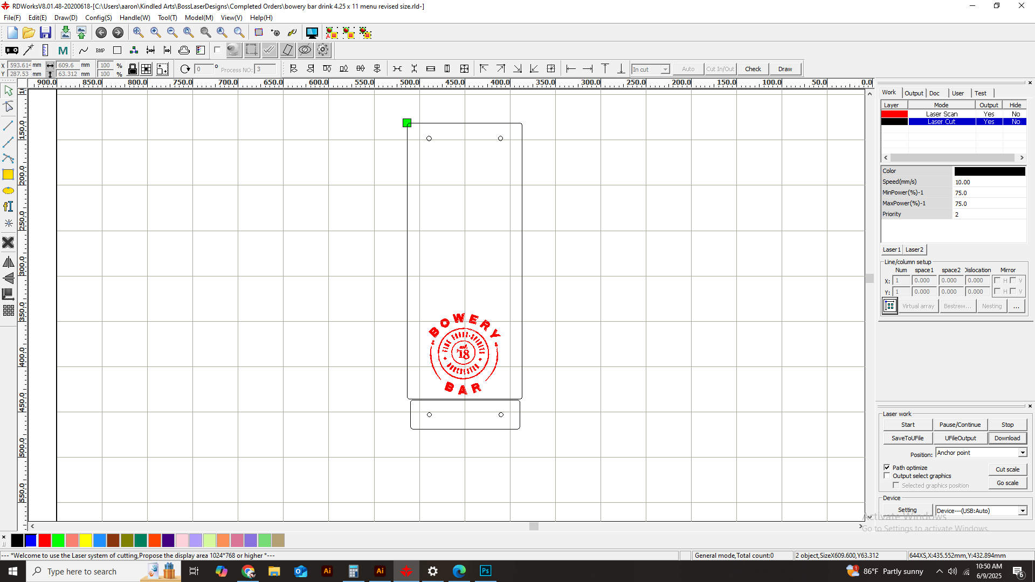Click the rotate icon next to the angle field

[x=185, y=69]
